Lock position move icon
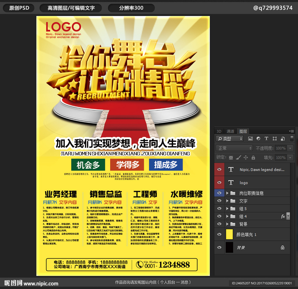This screenshot has height=289, width=298. [246, 157]
